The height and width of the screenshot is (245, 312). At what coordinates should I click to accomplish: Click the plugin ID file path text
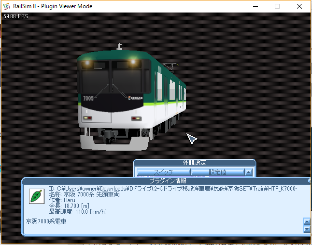click(x=173, y=189)
